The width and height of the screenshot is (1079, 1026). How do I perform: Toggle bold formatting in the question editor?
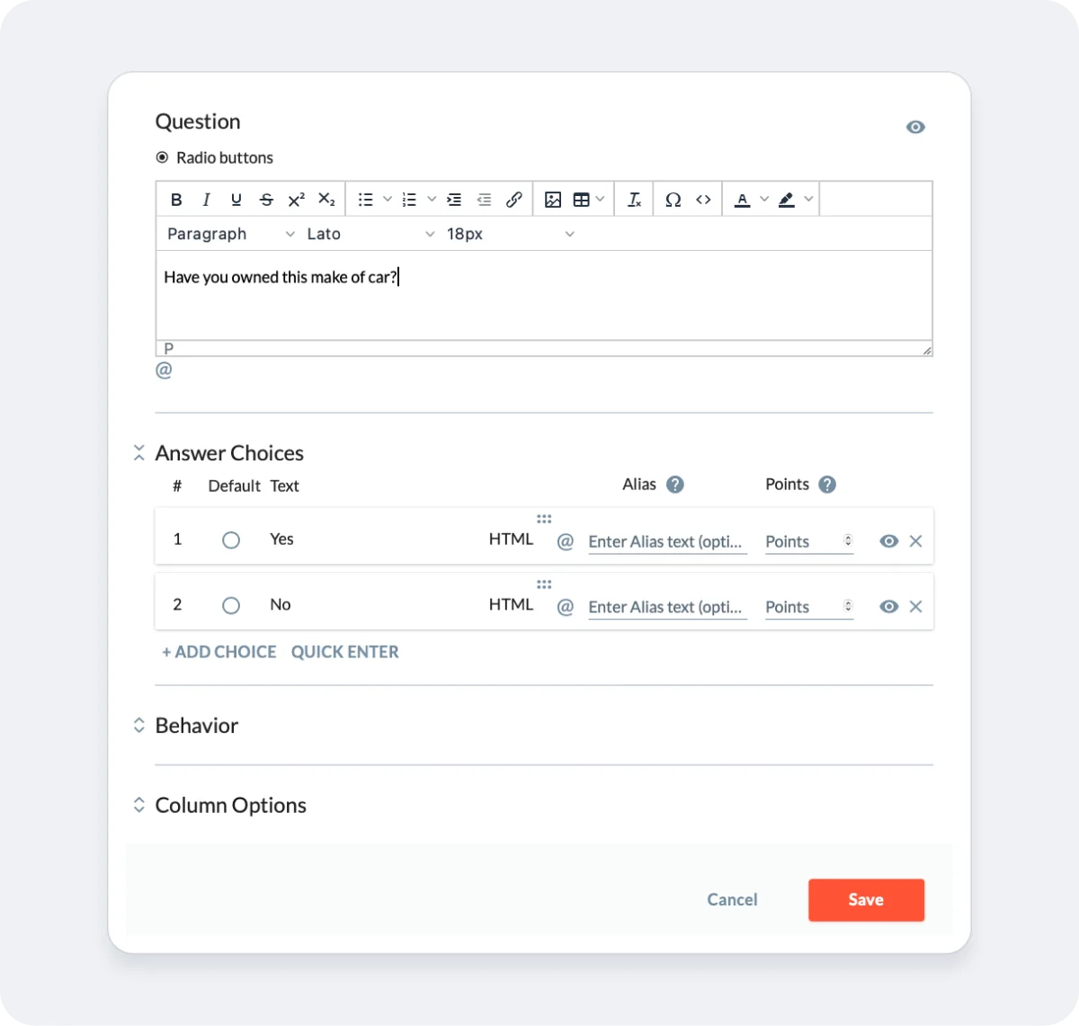pos(176,199)
